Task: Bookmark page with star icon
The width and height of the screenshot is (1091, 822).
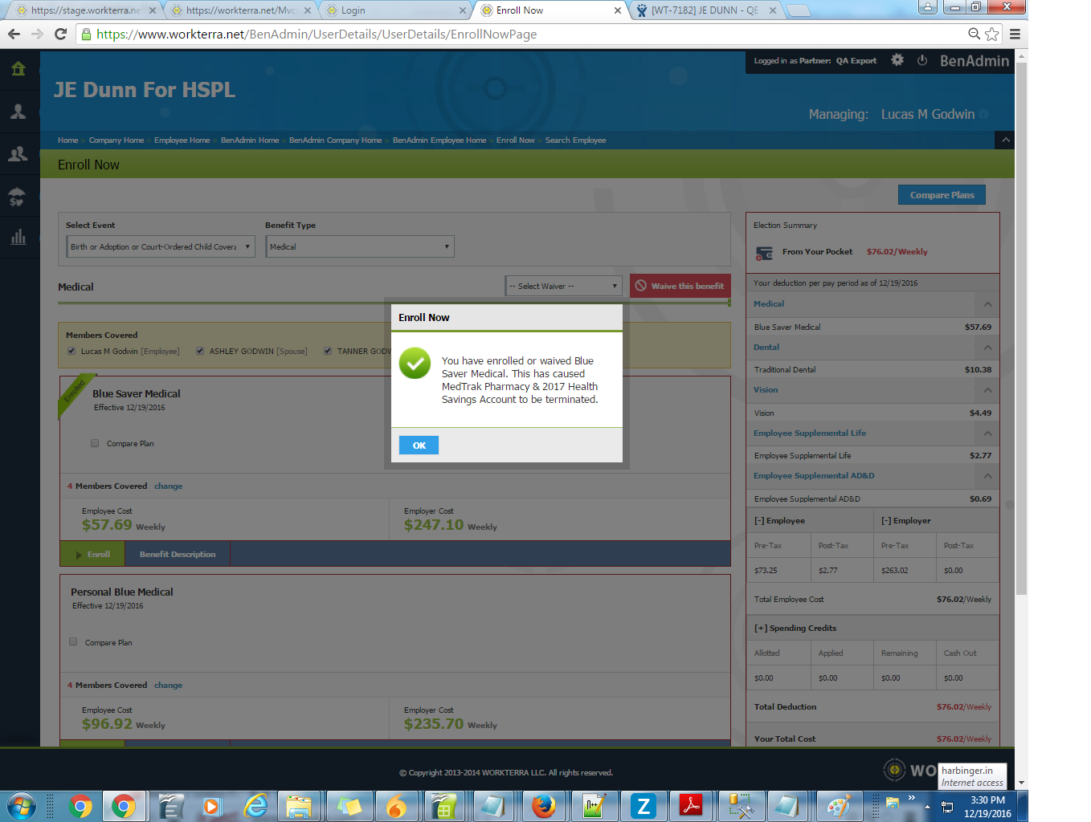Action: click(x=992, y=34)
